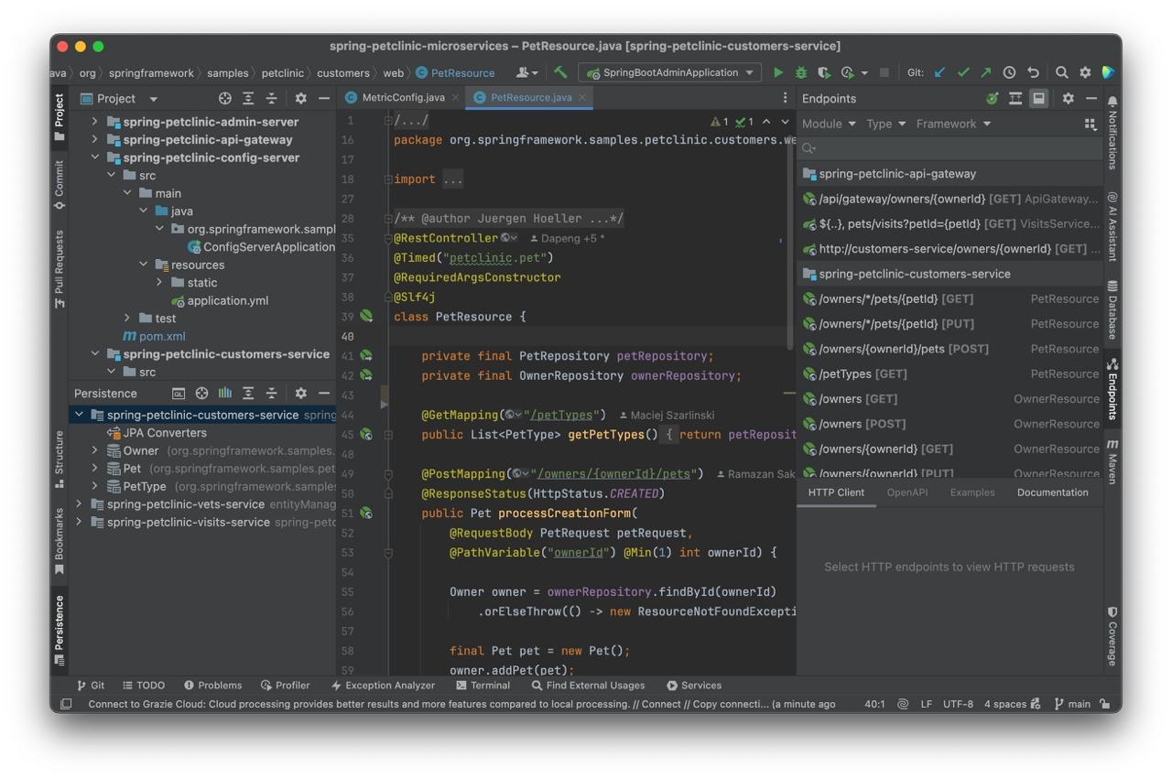Click the Endpoints panel green module-scope icon
Image resolution: width=1172 pixels, height=779 pixels.
coord(992,98)
